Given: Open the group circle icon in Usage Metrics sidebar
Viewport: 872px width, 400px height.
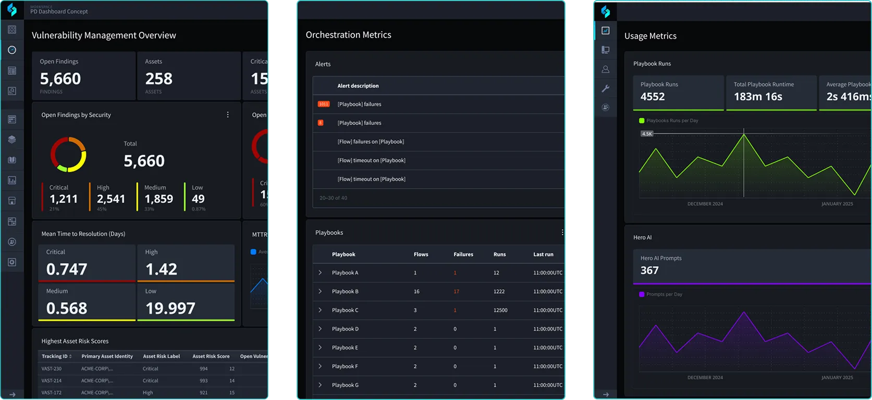Looking at the screenshot, I should [605, 107].
